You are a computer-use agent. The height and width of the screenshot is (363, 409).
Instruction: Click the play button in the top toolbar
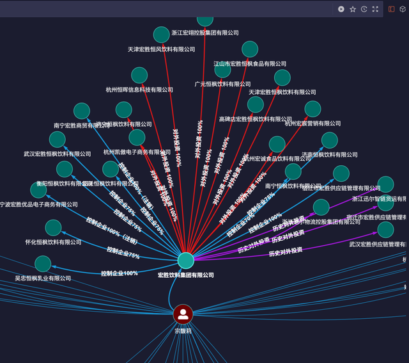coord(341,9)
